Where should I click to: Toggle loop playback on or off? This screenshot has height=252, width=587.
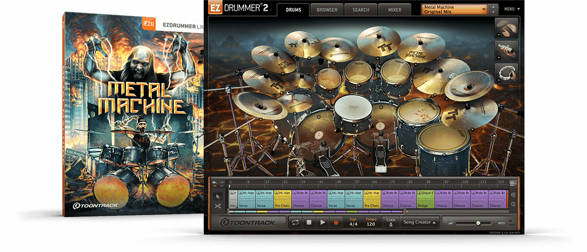295,222
